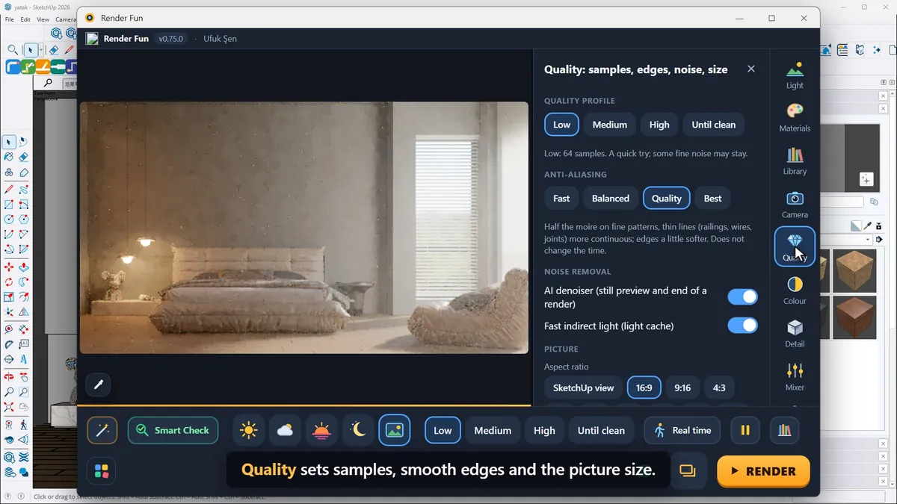Run Smart Check

173,430
